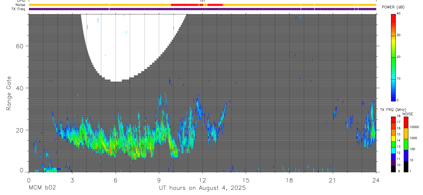
Task: Click the NOISE color scale legend
Action: click(406, 144)
